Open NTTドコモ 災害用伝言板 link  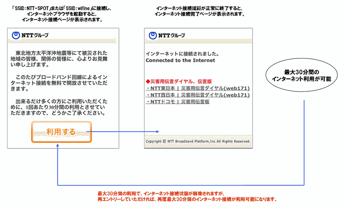[x=178, y=102]
